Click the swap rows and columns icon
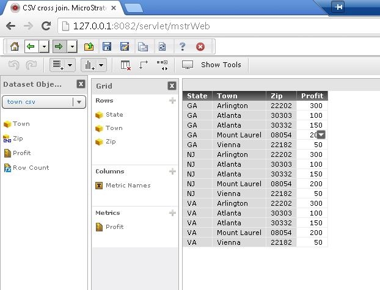 pos(144,65)
